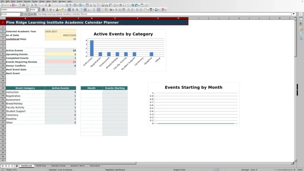The height and width of the screenshot is (171, 304).
Task: Click column header K
Action: pyautogui.click(x=239, y=18)
